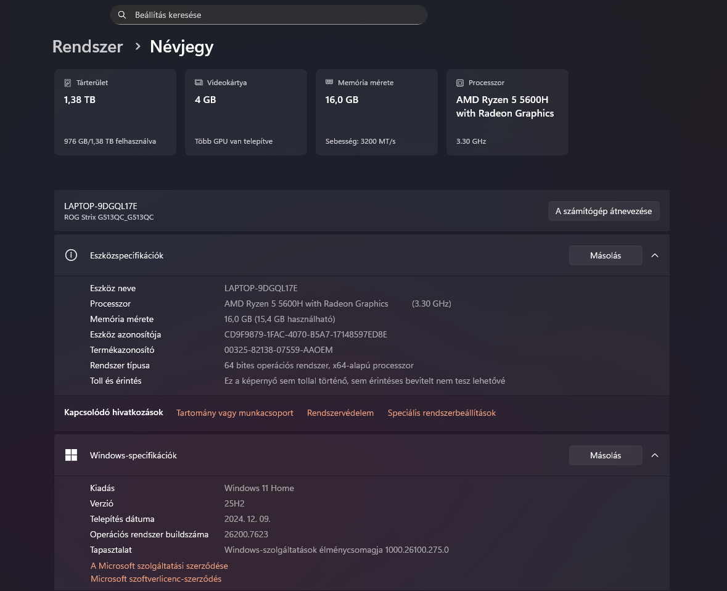727x591 pixels.
Task: Click the Videokártya graphics card icon
Action: (199, 83)
